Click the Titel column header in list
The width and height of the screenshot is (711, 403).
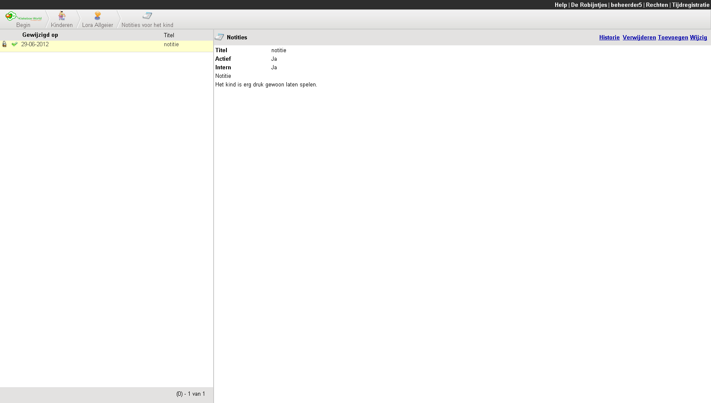[x=169, y=35]
